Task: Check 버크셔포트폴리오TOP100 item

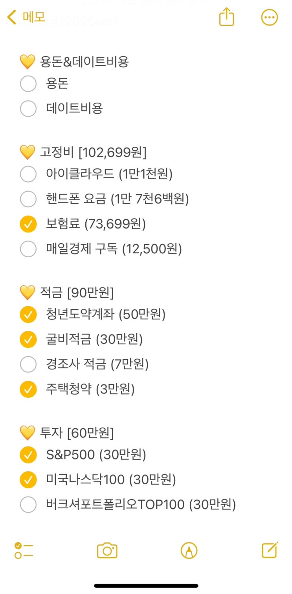Action: point(28,505)
